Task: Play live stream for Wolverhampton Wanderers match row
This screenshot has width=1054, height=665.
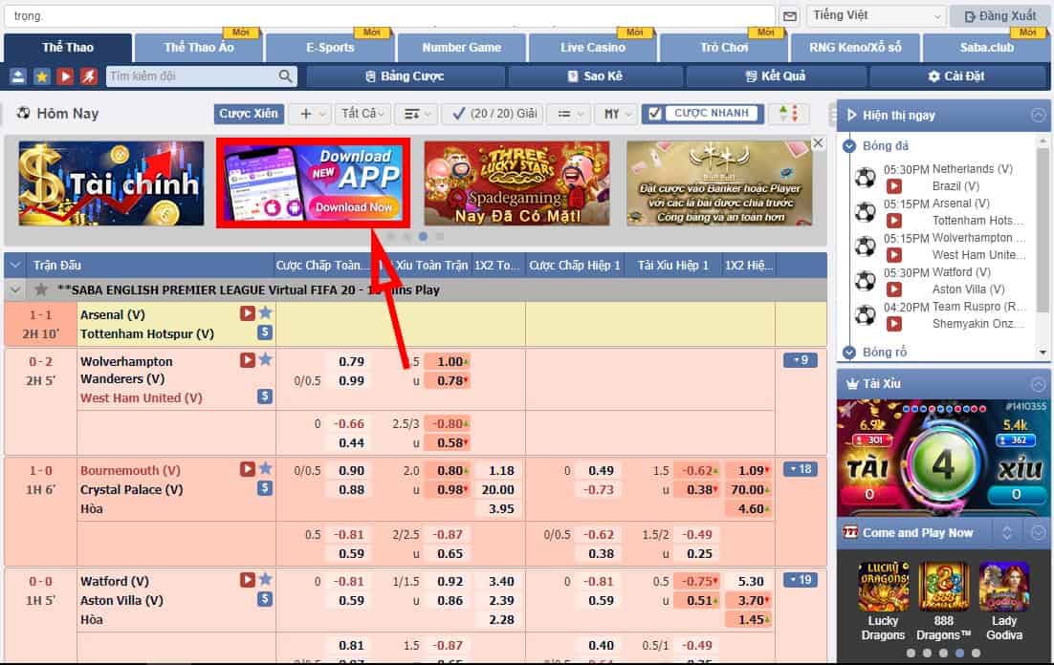Action: 248,360
